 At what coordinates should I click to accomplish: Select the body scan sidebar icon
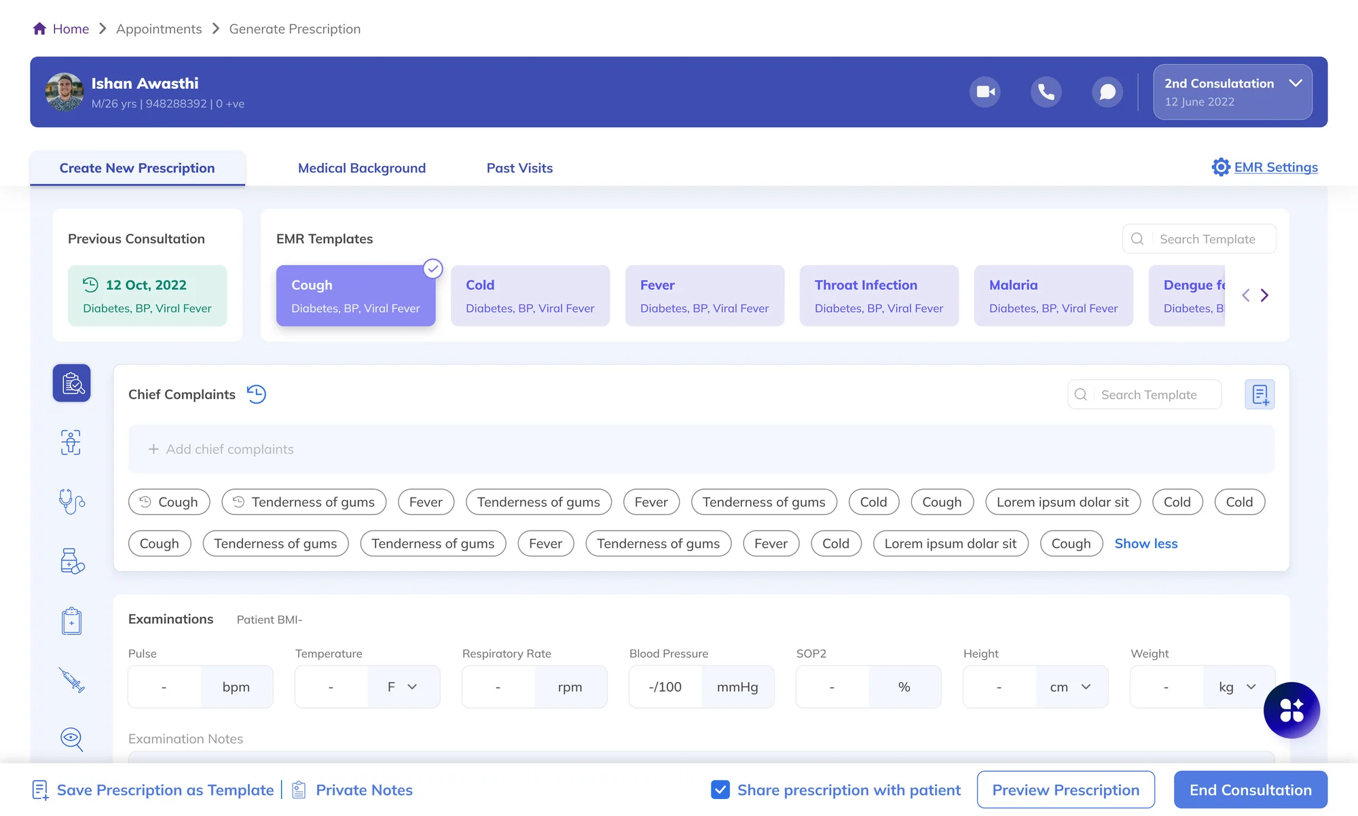point(71,442)
